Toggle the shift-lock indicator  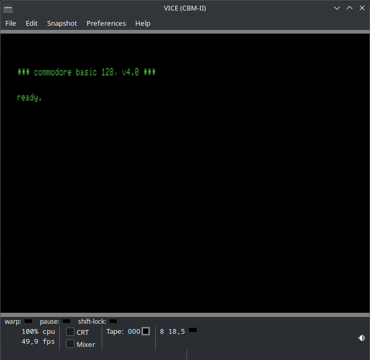click(x=113, y=321)
